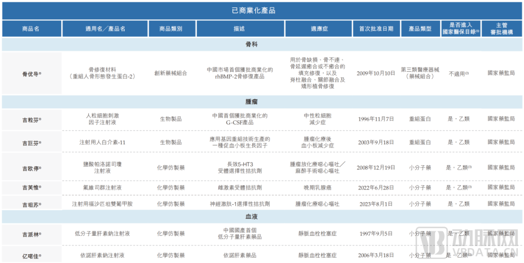
Task: Click the '低分子量肝素藥品' description
Action: [x=240, y=237]
